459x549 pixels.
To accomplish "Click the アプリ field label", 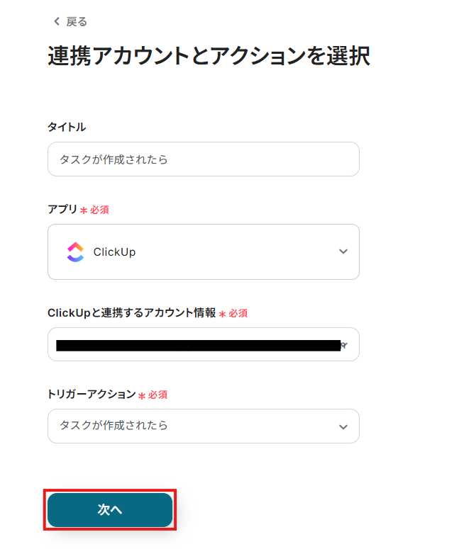I will click(x=62, y=210).
